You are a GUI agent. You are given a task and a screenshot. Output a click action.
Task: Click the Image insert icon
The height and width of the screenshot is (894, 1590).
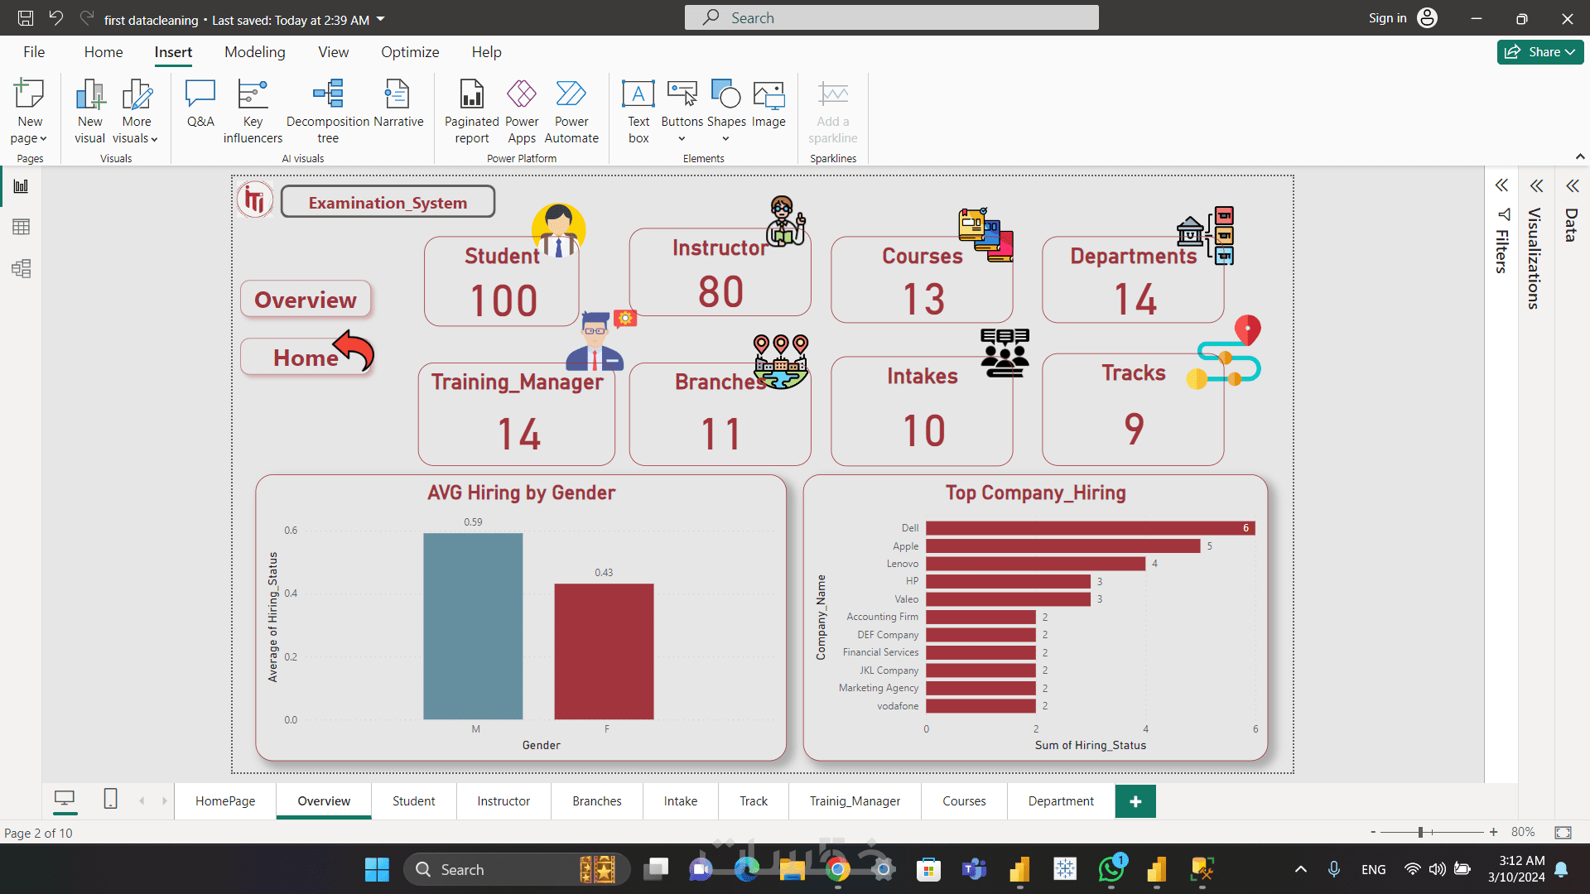click(768, 105)
